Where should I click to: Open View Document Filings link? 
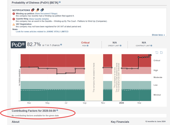[x=46, y=13]
